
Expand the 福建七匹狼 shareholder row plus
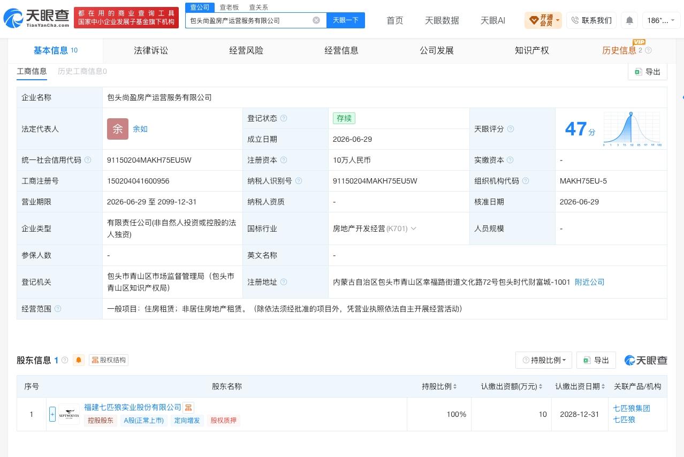[x=52, y=414]
